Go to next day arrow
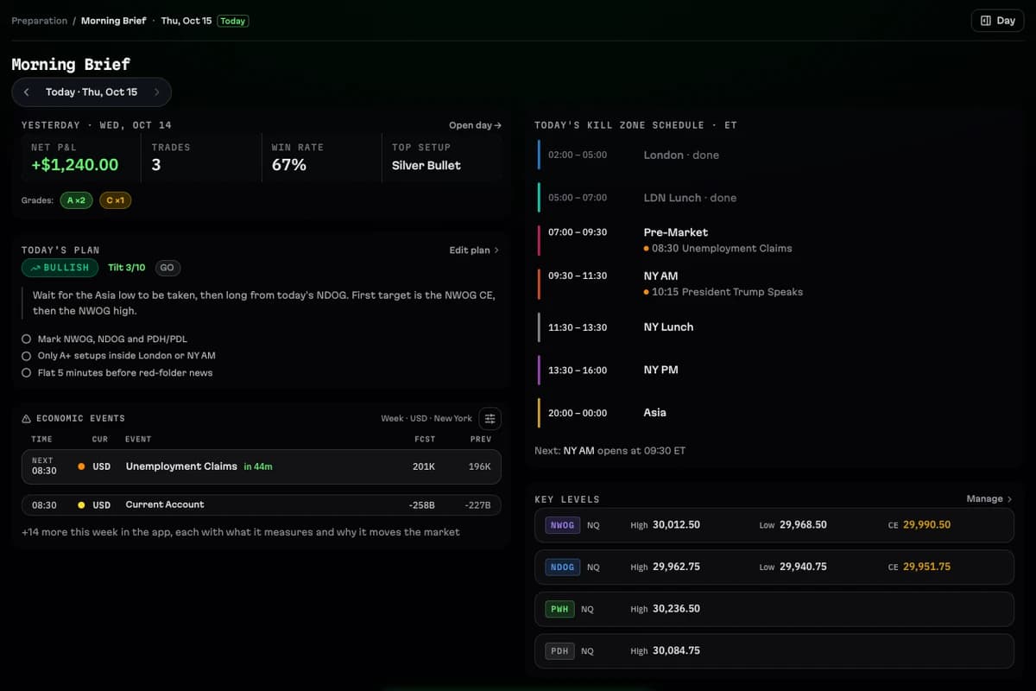The width and height of the screenshot is (1036, 691). [156, 92]
